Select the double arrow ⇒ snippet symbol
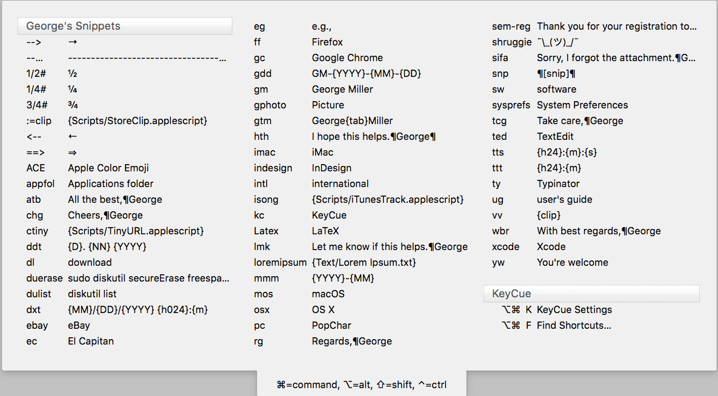The height and width of the screenshot is (396, 718). pos(72,153)
